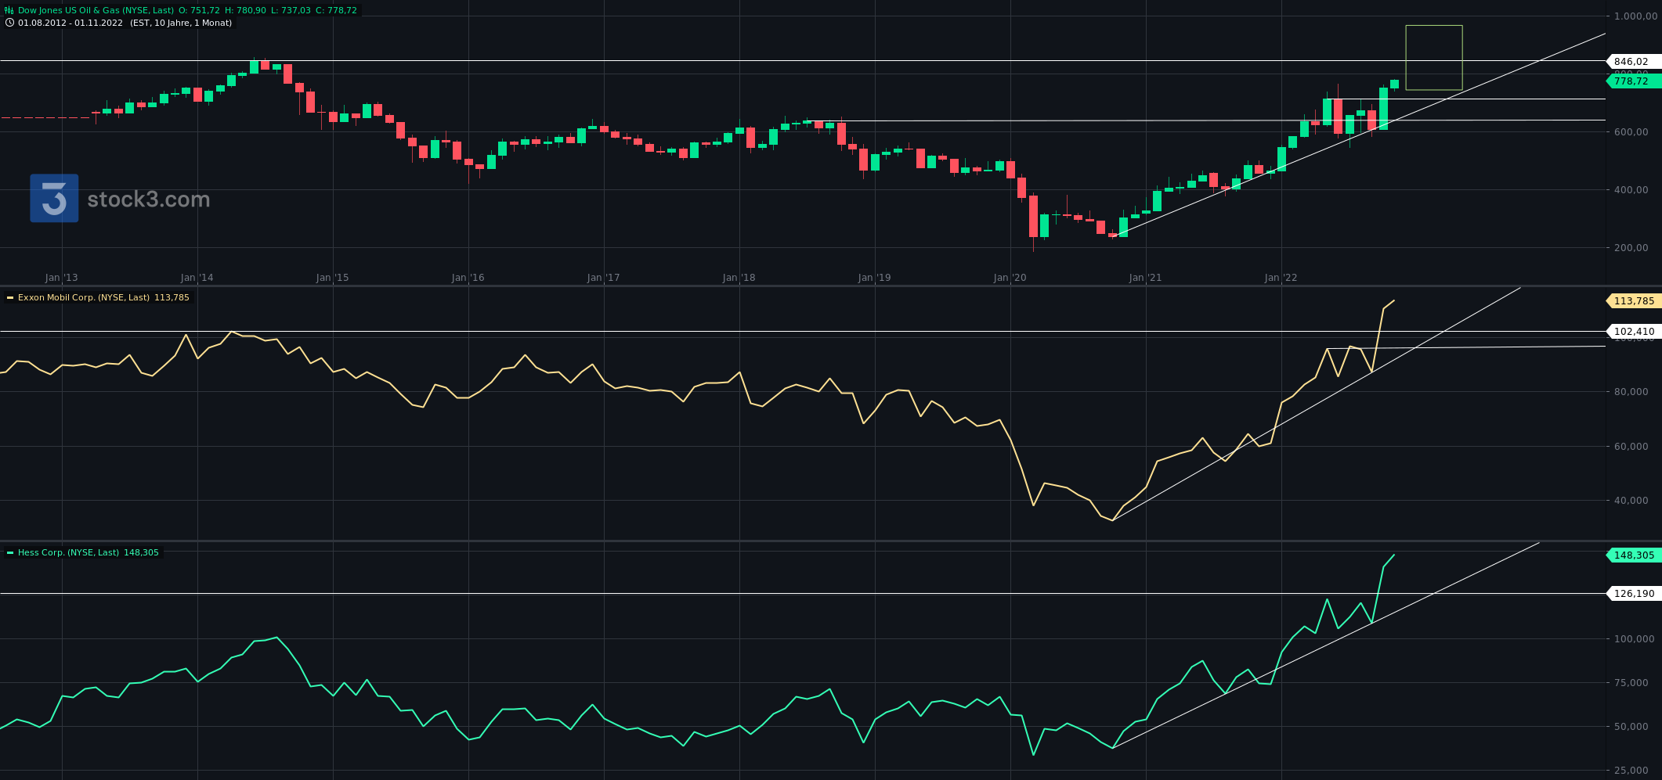Viewport: 1662px width, 780px height.
Task: Click the Jan '20 time axis label
Action: coord(1010,278)
